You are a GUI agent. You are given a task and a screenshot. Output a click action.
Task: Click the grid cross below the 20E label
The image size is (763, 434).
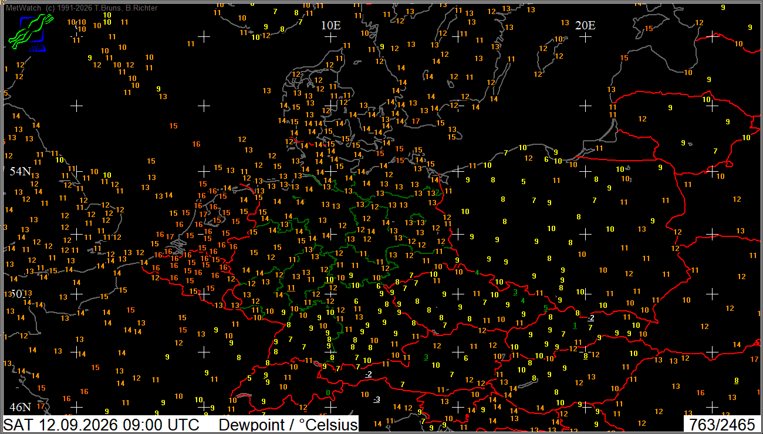tap(585, 37)
